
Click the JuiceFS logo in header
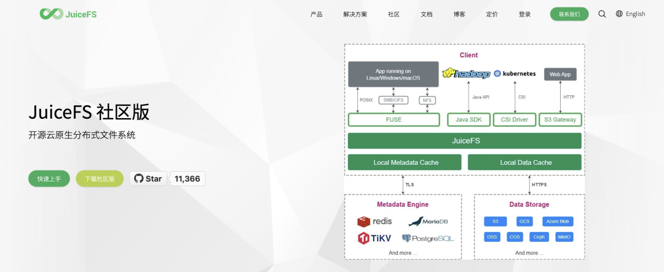pyautogui.click(x=68, y=14)
